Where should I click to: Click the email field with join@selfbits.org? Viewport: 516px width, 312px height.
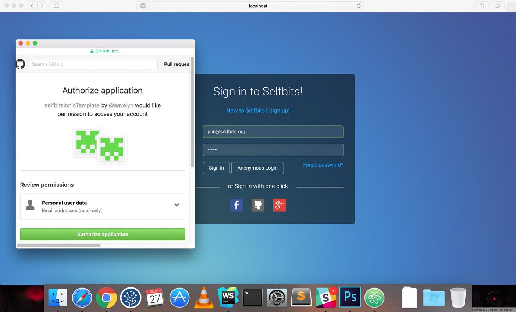(x=273, y=132)
